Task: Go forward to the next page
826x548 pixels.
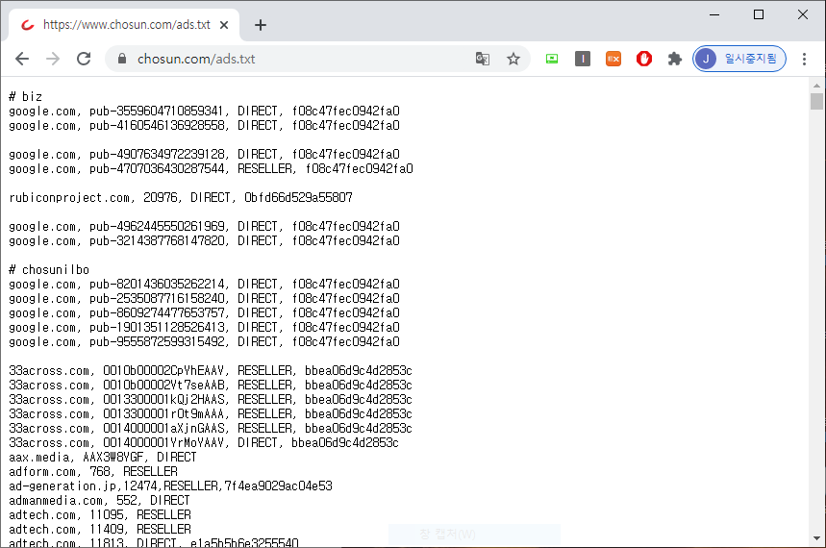Action: coord(53,59)
